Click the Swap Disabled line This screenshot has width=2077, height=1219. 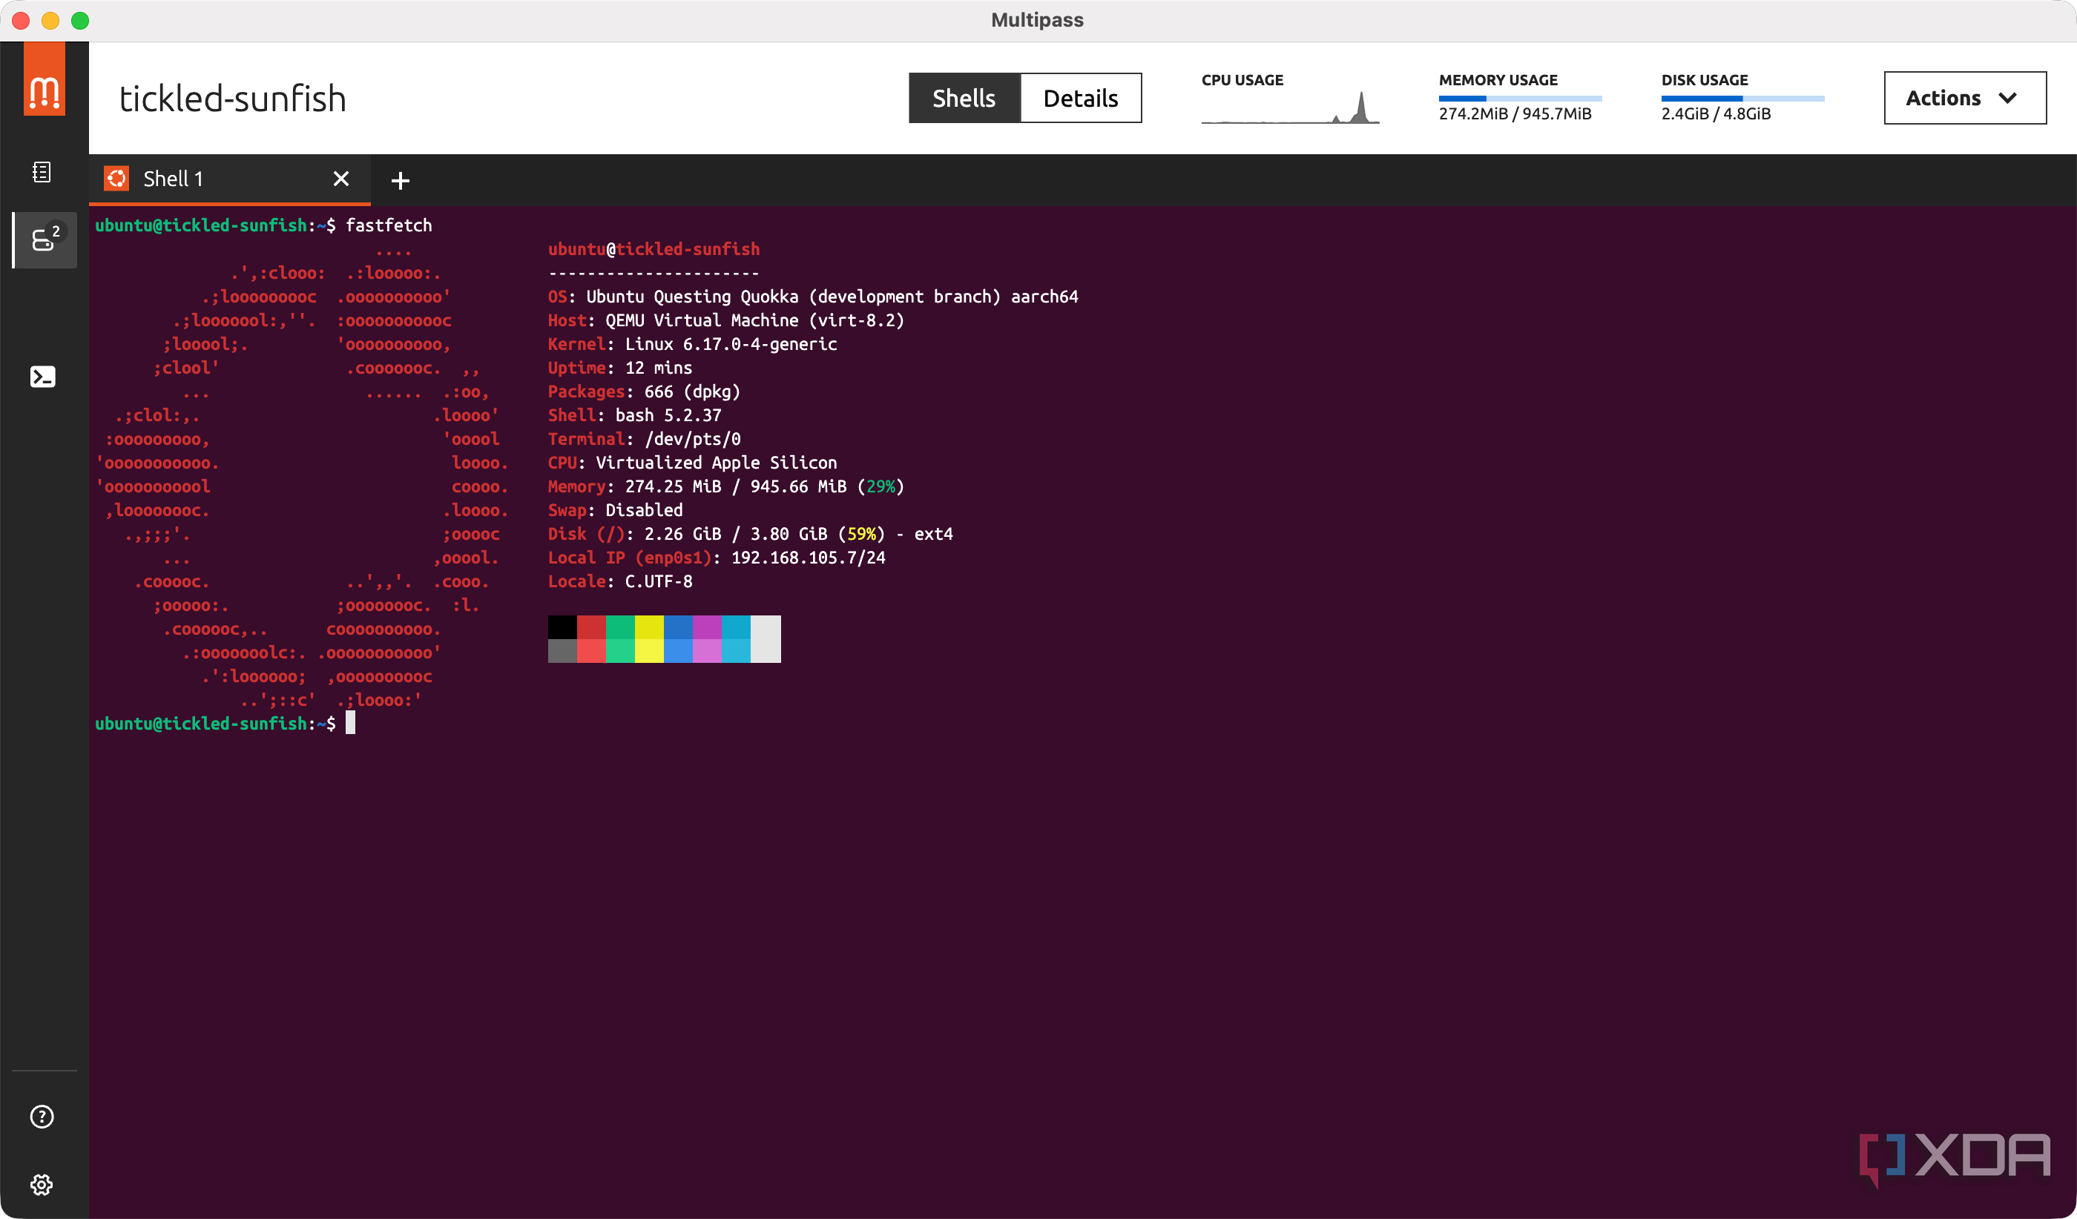[x=615, y=510]
